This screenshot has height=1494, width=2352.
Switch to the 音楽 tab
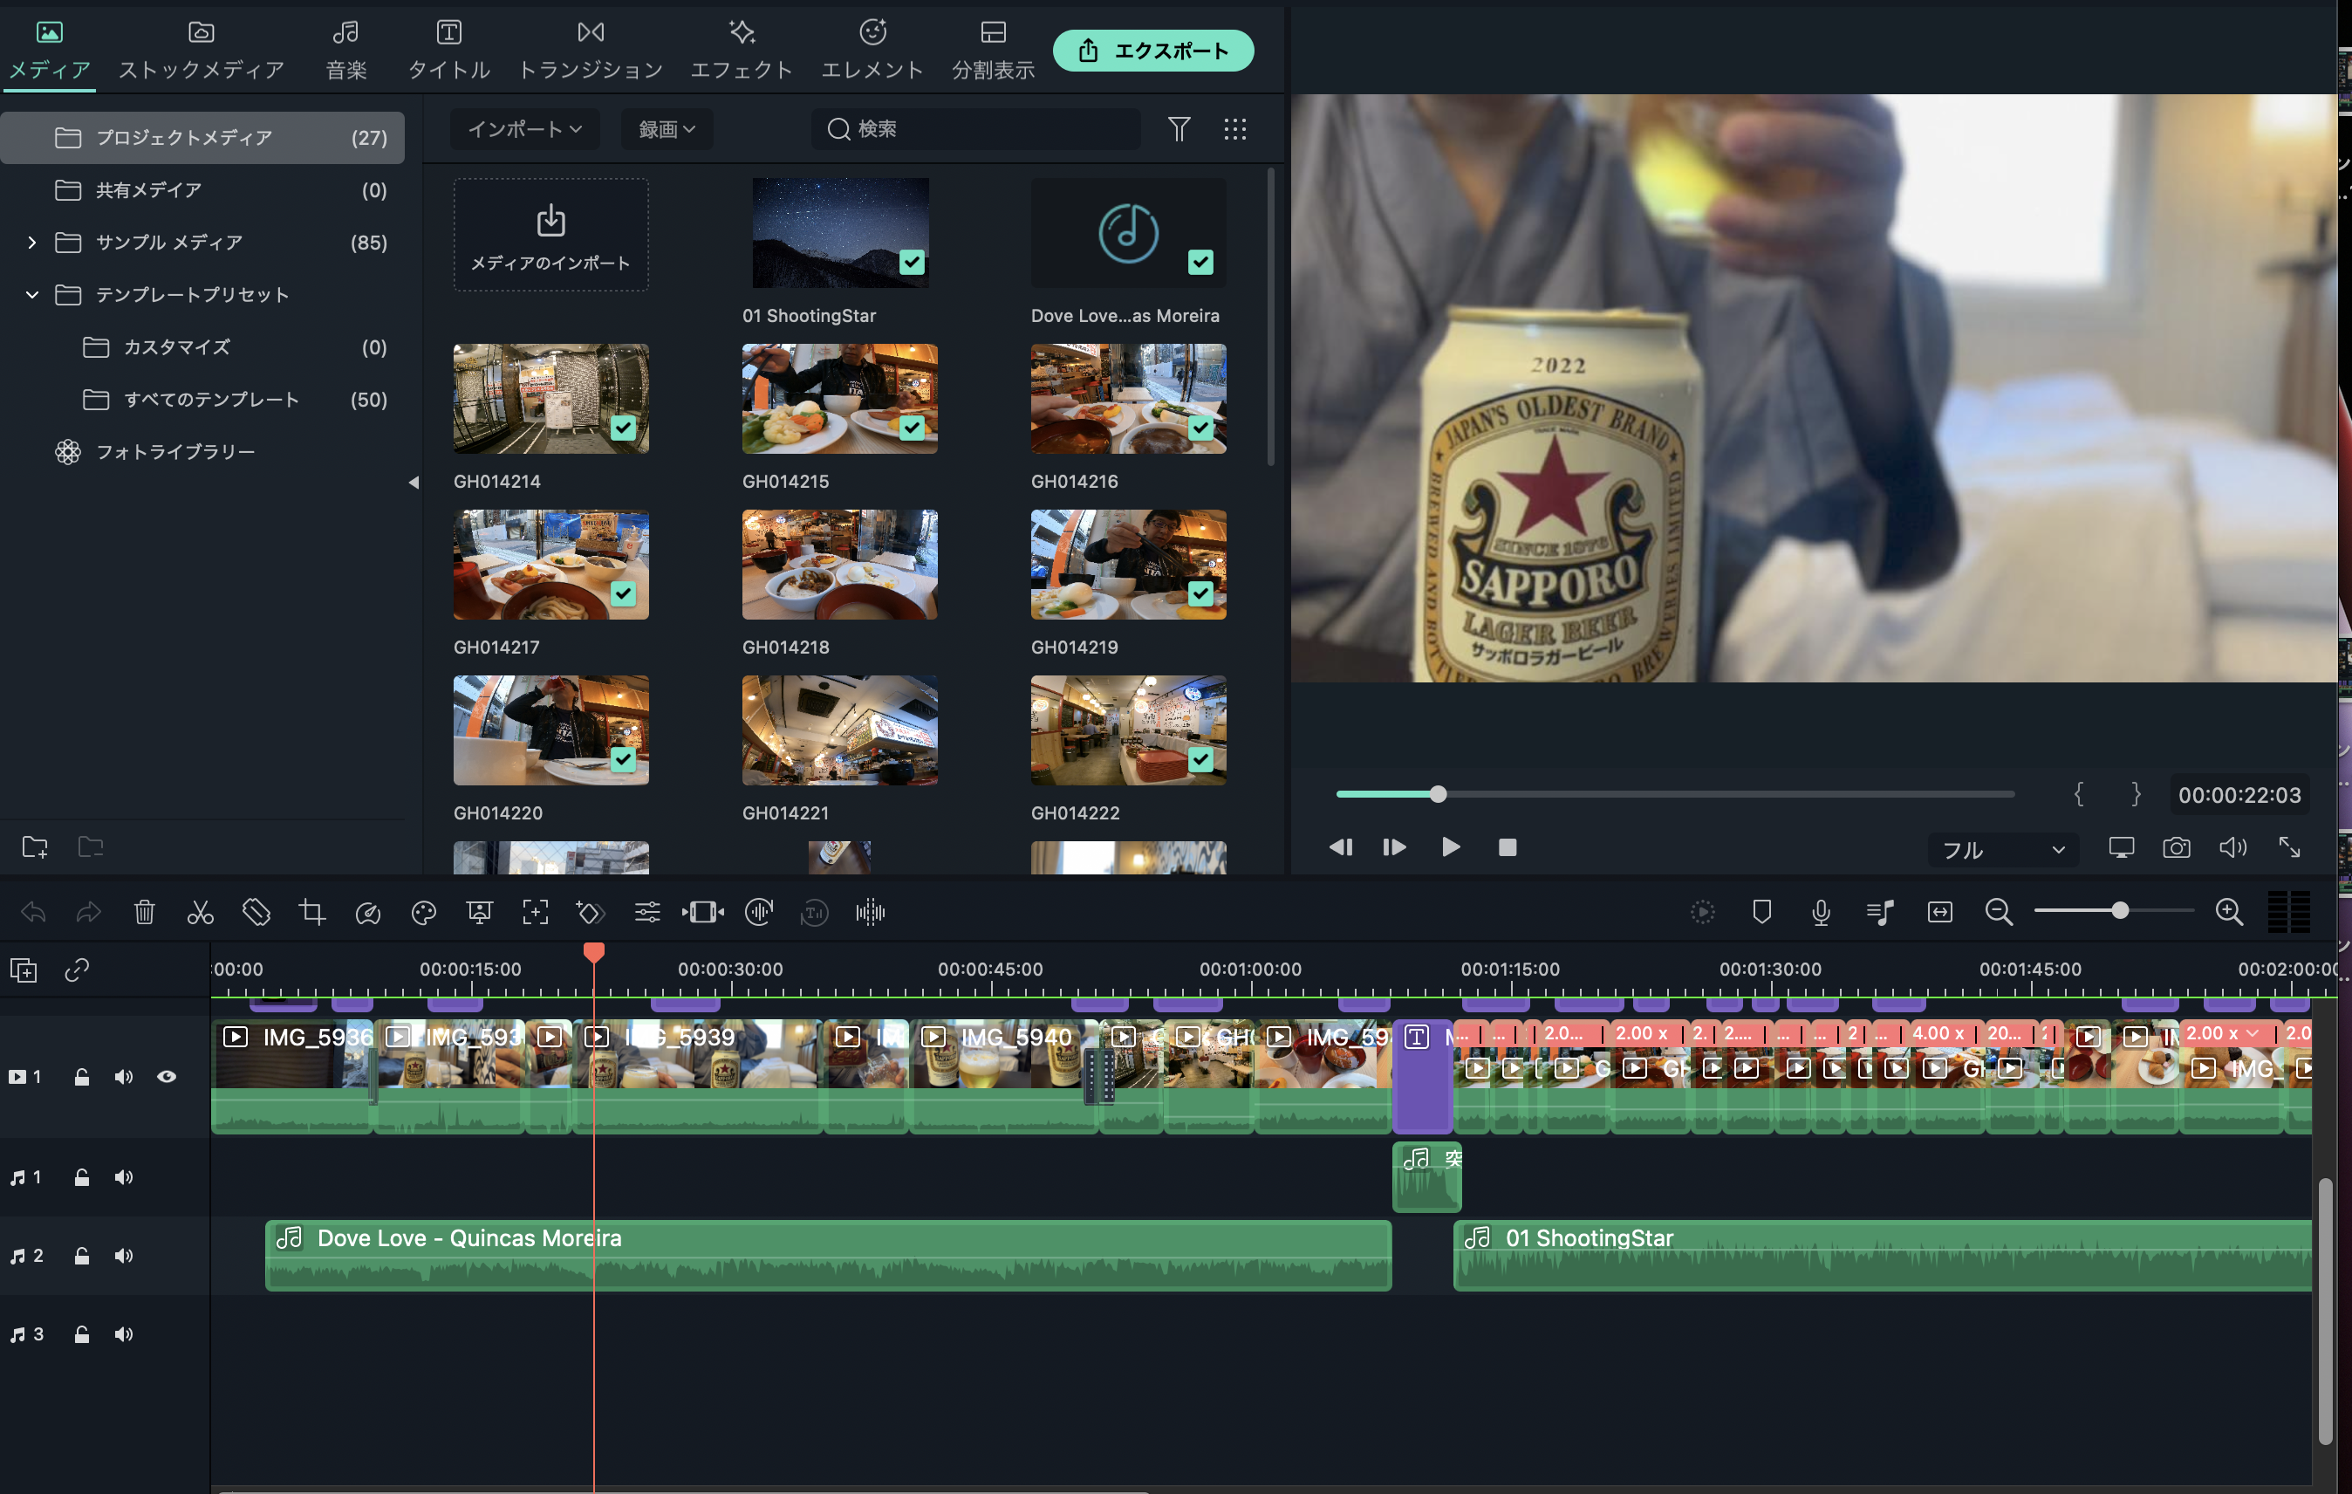[345, 50]
